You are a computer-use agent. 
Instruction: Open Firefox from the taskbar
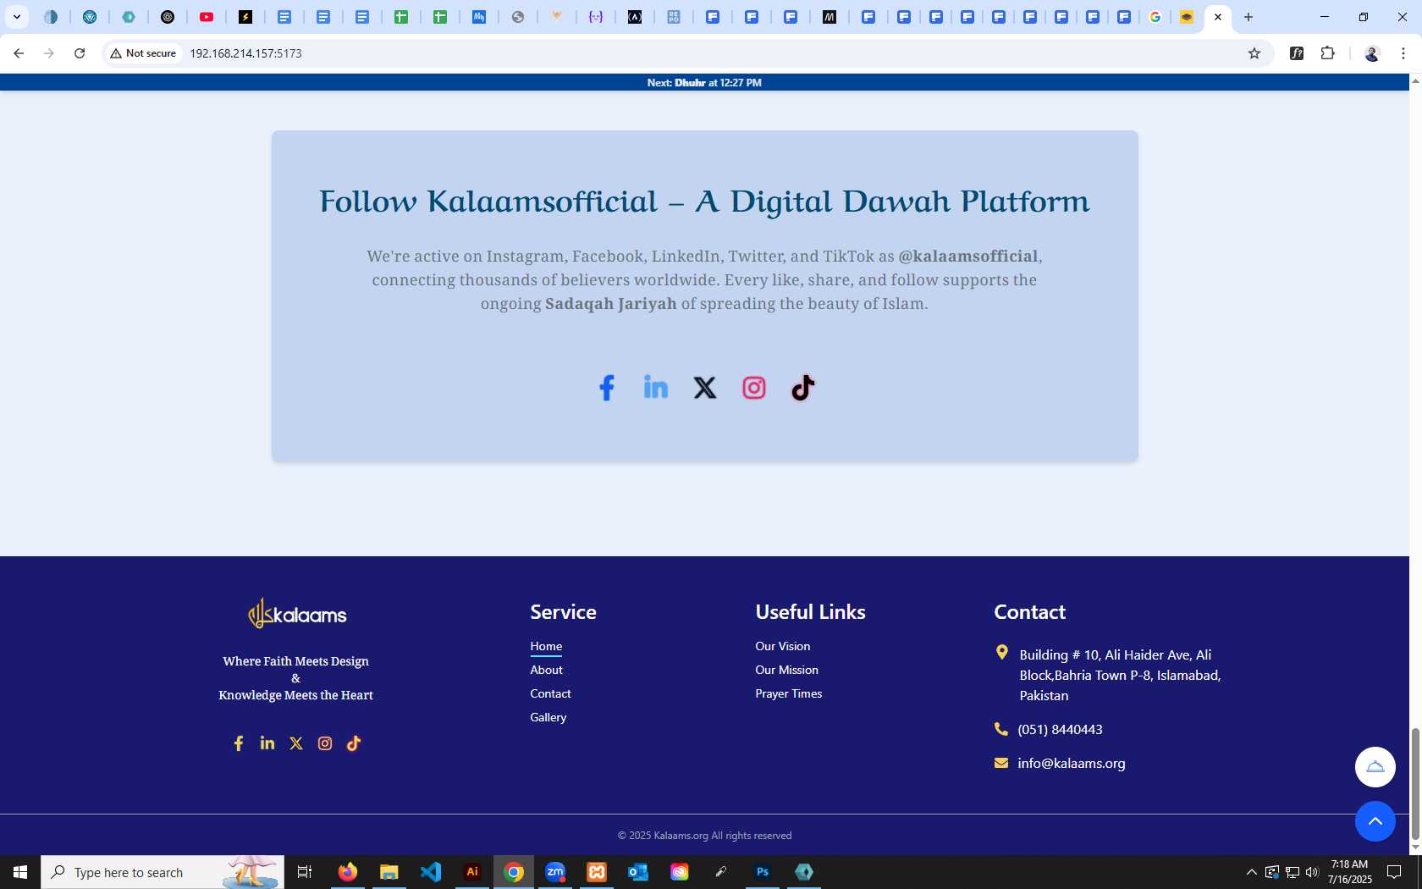click(x=348, y=872)
